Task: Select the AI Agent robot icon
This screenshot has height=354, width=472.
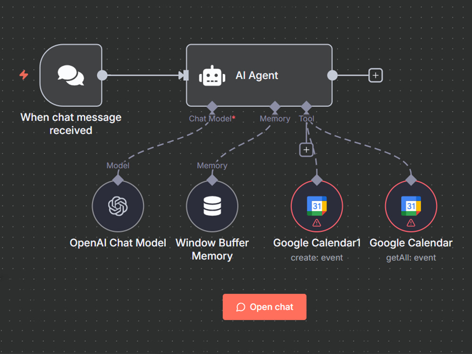Action: (212, 76)
